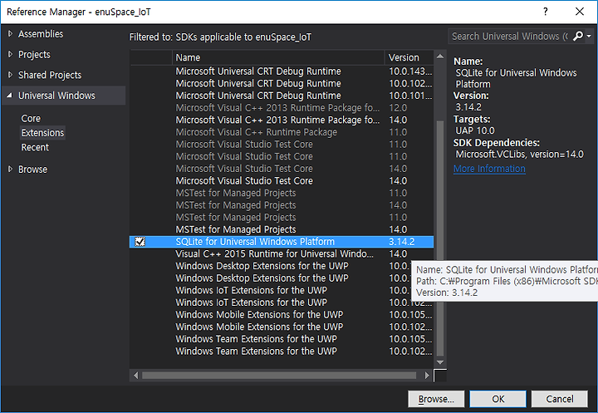This screenshot has height=413, width=598.
Task: Select Microsoft Visual C++ Runtime Package row
Action: [x=282, y=132]
